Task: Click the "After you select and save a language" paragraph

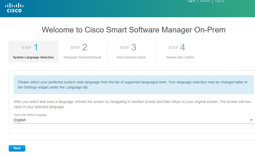Action: [x=133, y=104]
